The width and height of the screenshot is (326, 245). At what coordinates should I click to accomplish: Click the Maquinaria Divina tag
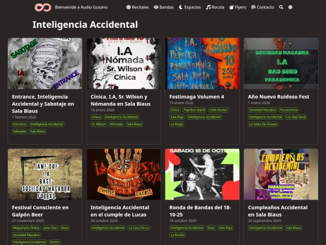pos(27,227)
